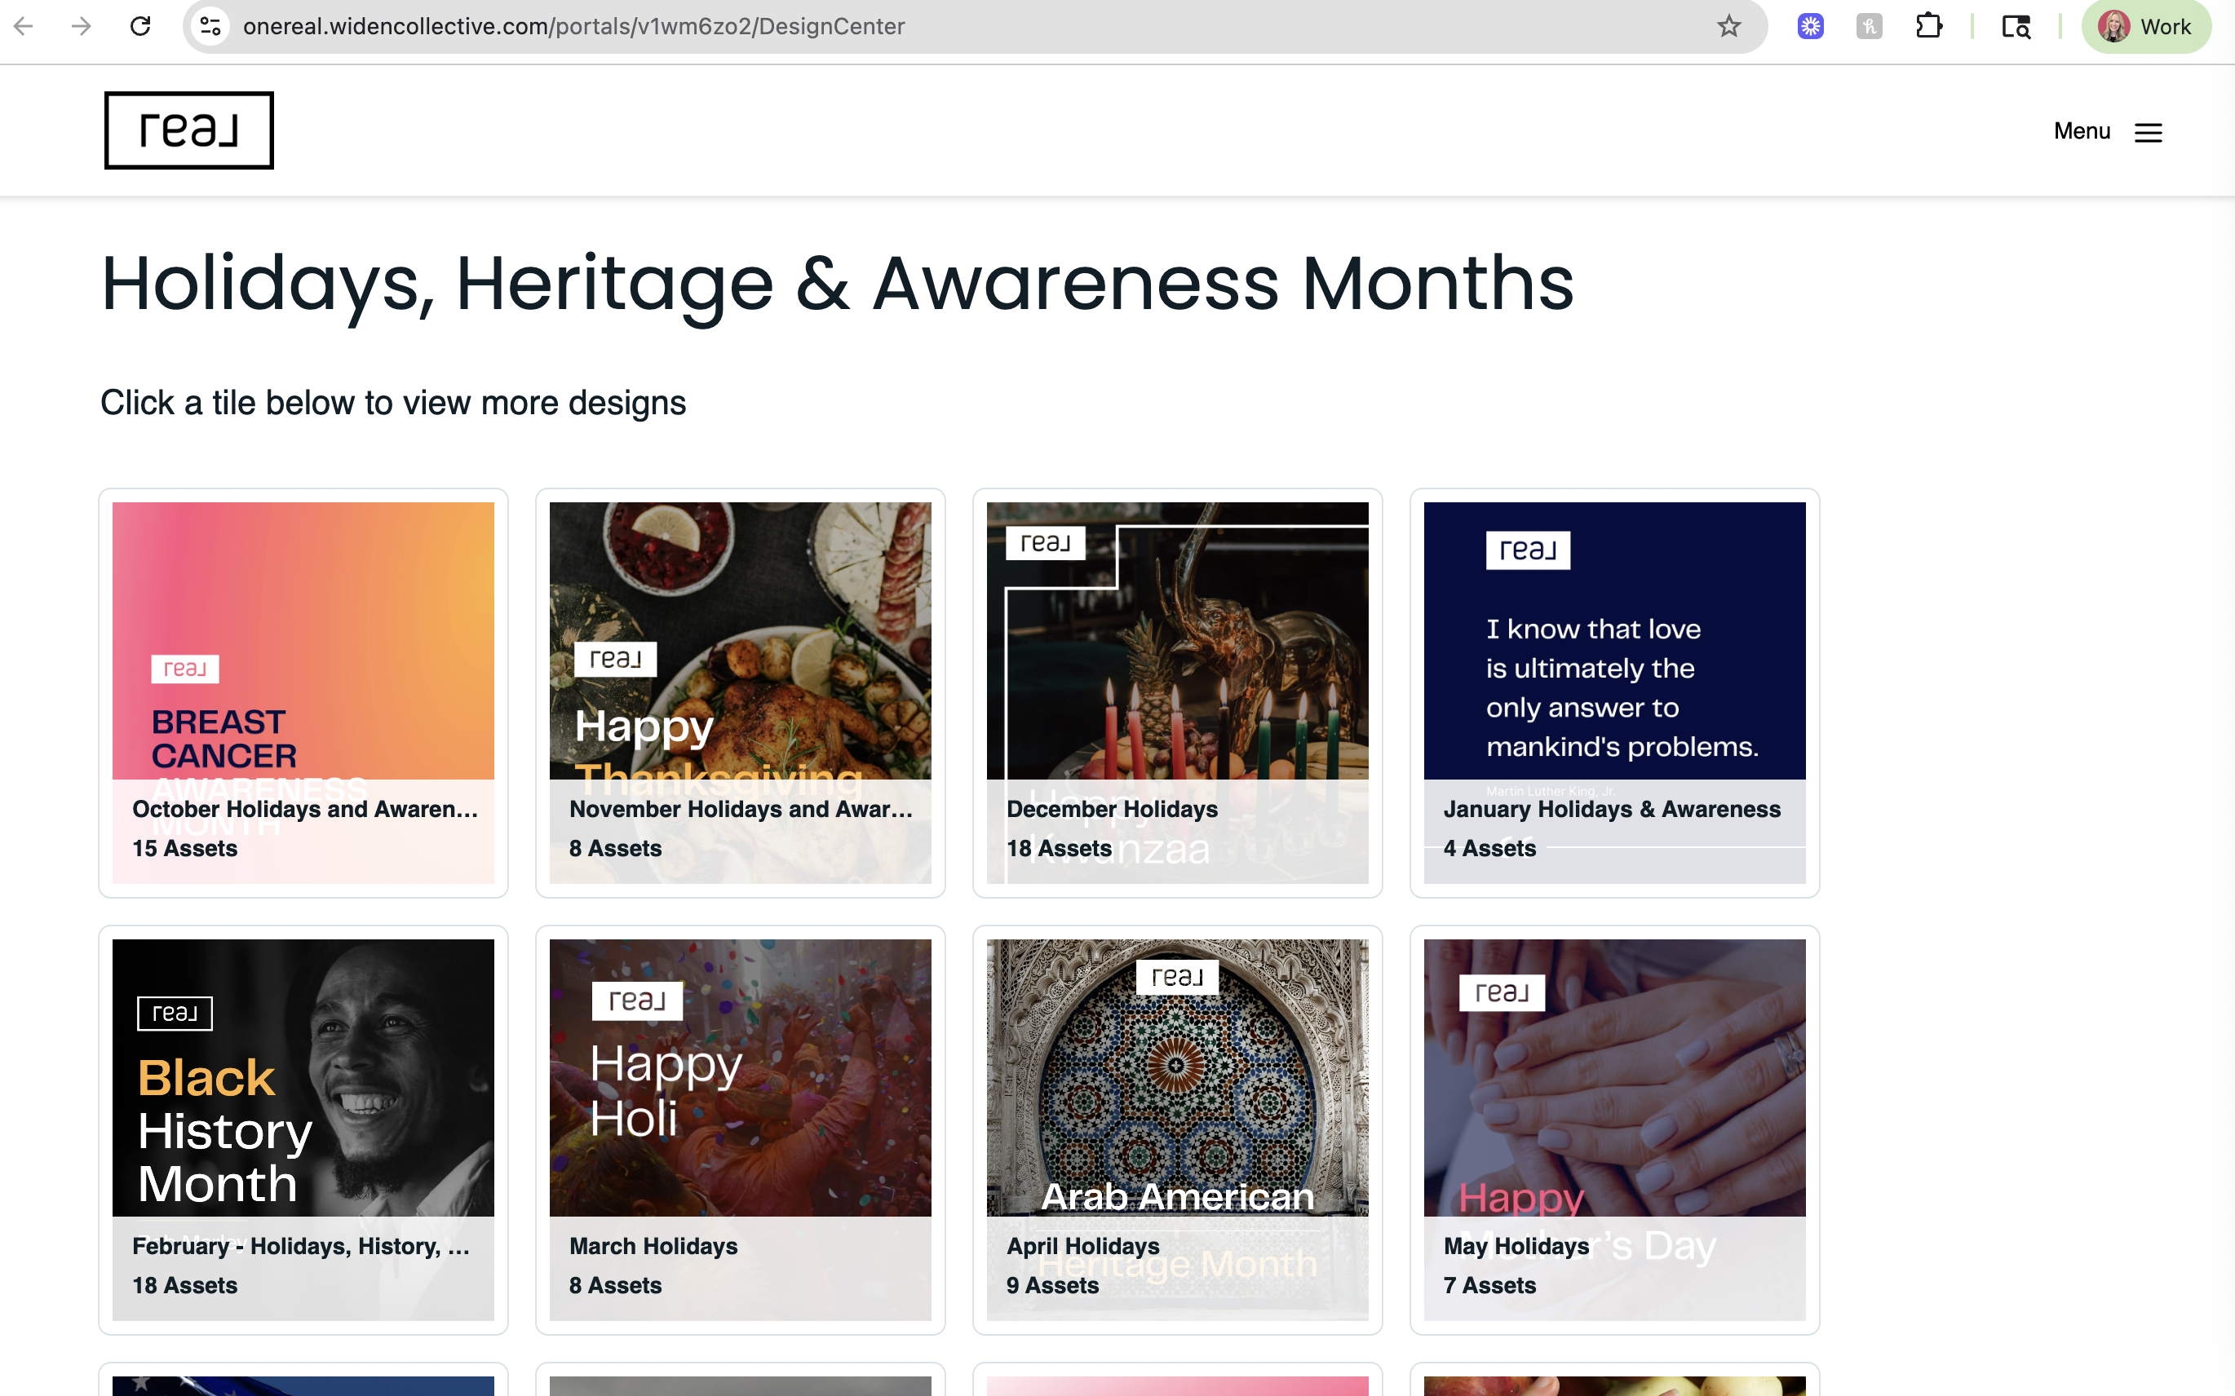Expand the hamburger Menu icon

[2149, 132]
